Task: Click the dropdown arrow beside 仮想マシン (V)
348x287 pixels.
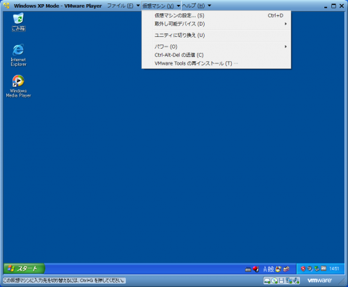Action: (x=178, y=6)
